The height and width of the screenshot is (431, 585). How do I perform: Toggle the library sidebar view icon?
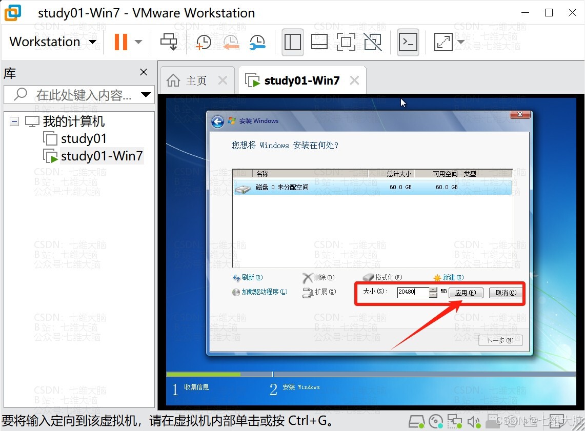[x=292, y=42]
